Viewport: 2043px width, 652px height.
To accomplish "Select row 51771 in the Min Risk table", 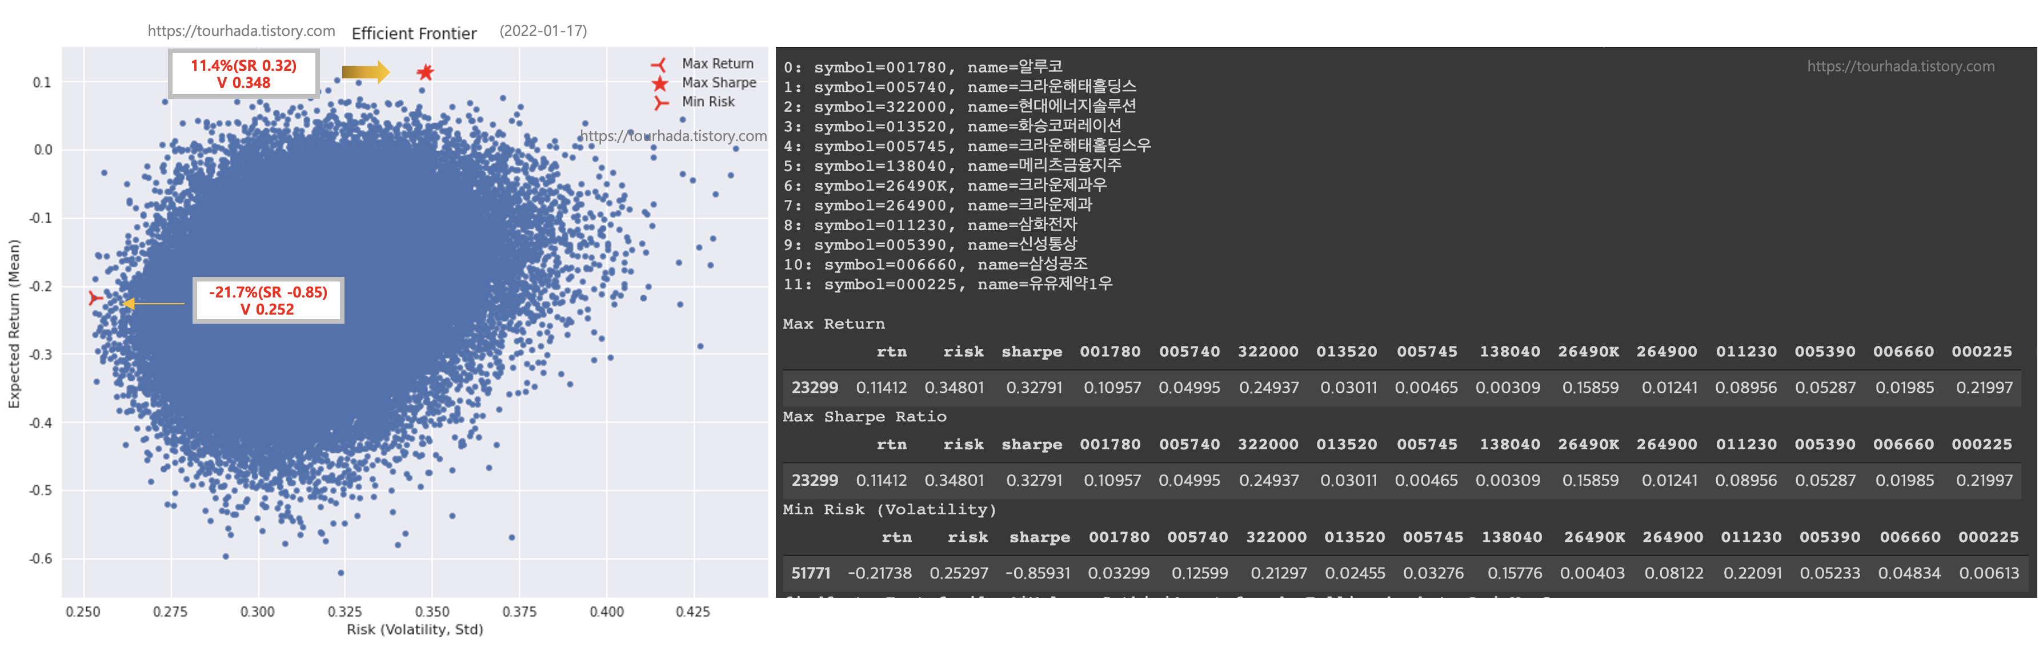I will click(811, 573).
